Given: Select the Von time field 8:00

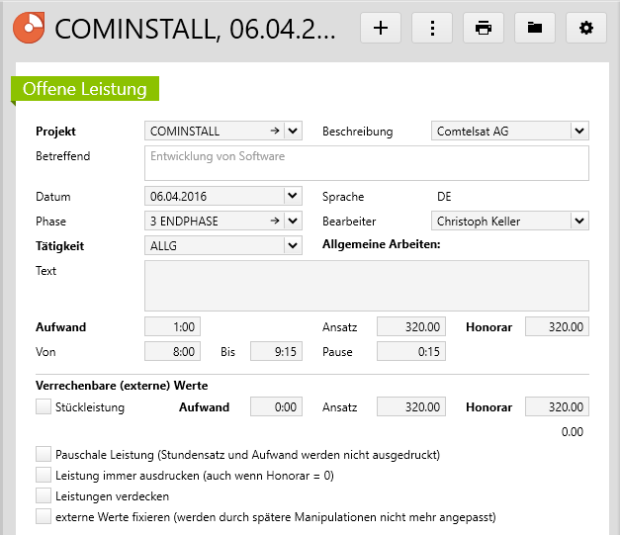Looking at the screenshot, I should point(172,351).
